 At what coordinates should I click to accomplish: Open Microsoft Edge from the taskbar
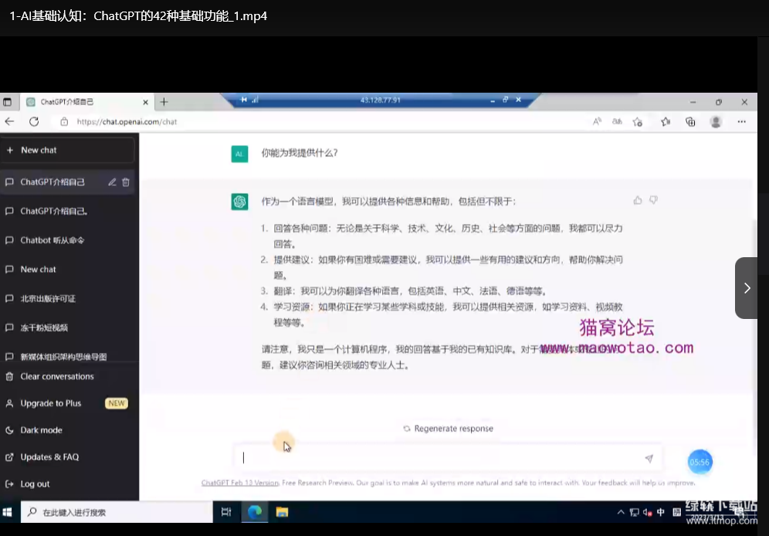coord(254,511)
